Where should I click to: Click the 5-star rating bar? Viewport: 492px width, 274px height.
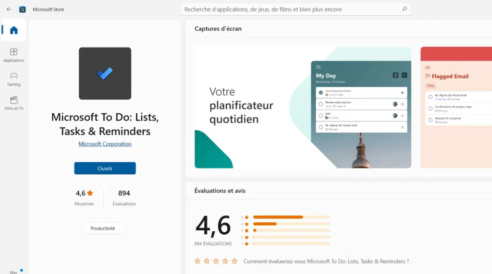pos(292,217)
